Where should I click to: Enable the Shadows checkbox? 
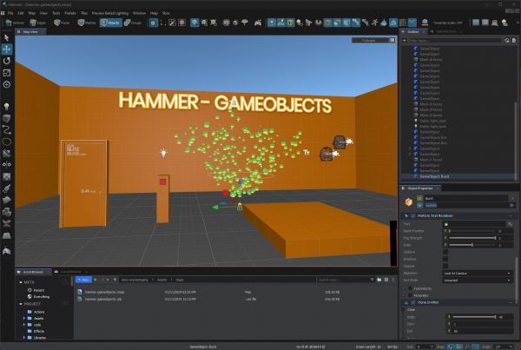pos(445,259)
